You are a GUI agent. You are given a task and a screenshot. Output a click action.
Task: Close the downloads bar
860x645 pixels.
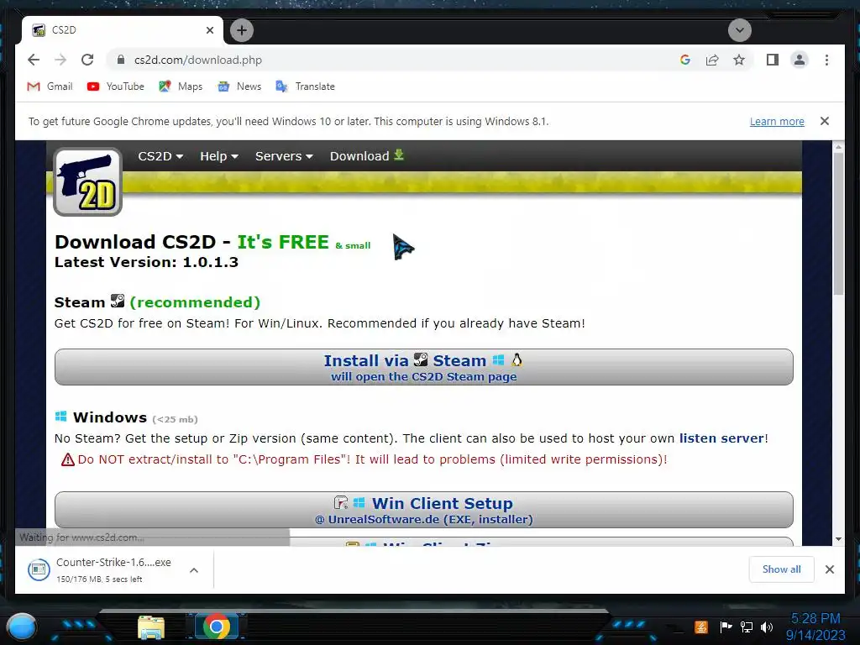click(x=829, y=569)
